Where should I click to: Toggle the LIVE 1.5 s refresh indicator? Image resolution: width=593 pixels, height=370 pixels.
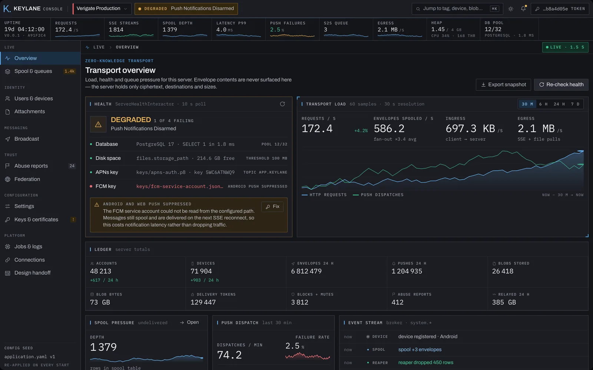565,47
